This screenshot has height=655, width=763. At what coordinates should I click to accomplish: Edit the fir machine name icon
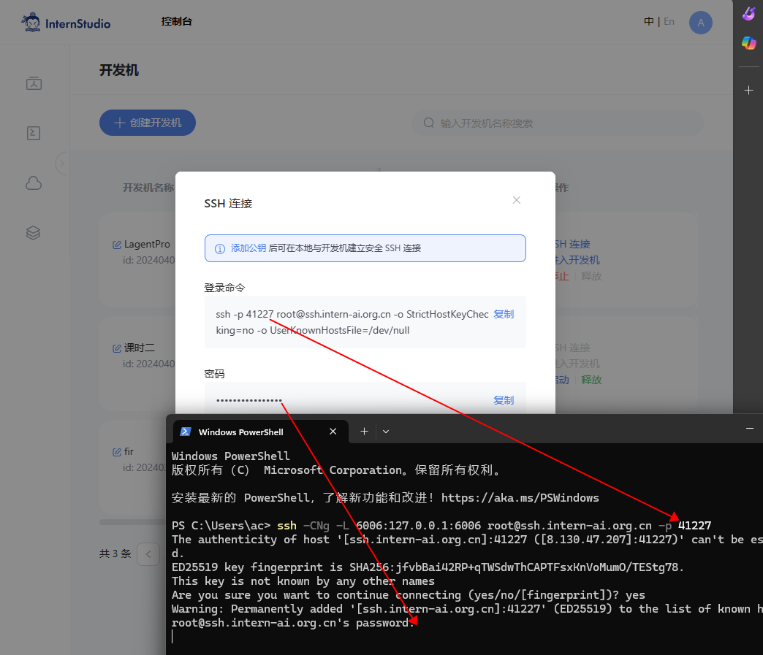(117, 452)
